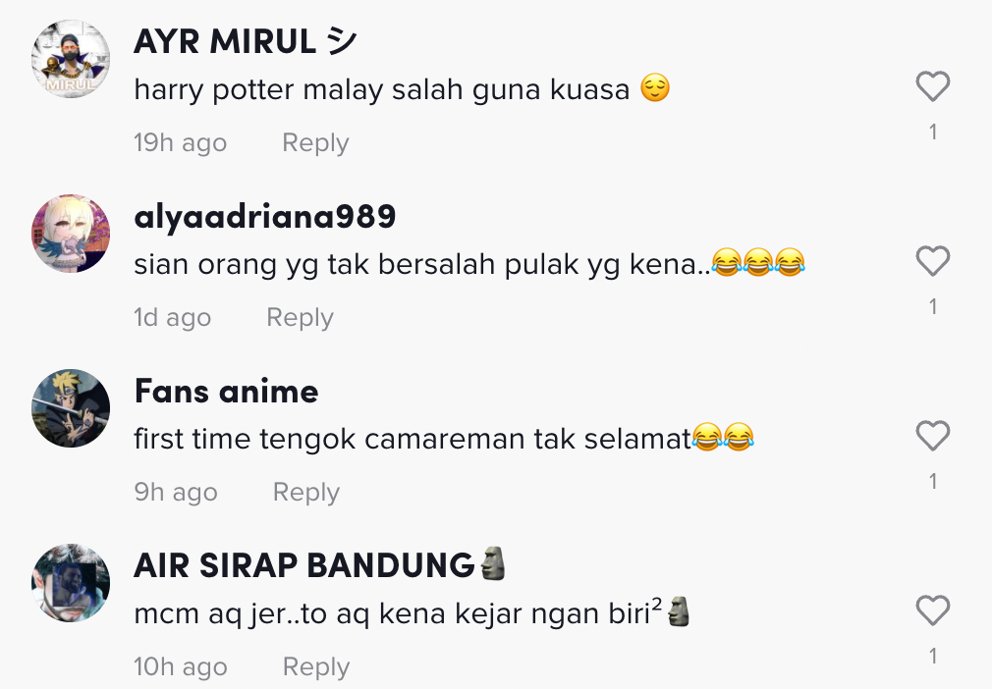Reply to Fans anime's comment
The image size is (992, 689).
(x=306, y=493)
